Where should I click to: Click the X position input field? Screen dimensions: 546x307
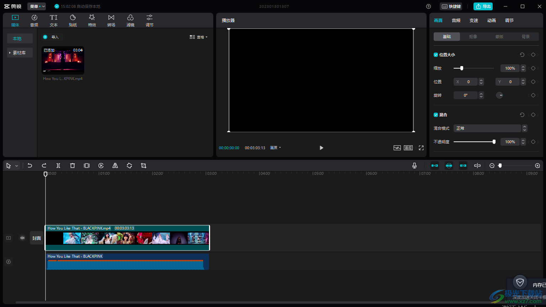pos(466,82)
